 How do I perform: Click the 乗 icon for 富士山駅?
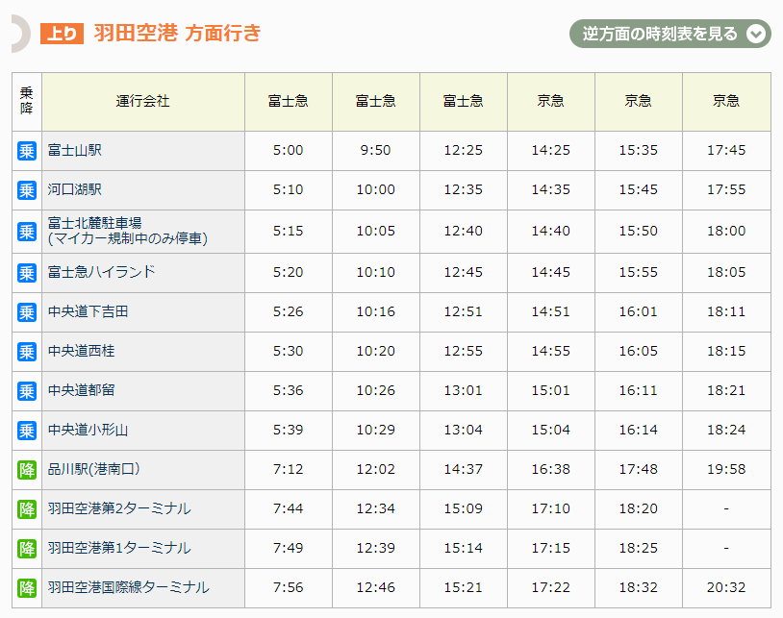pyautogui.click(x=27, y=151)
